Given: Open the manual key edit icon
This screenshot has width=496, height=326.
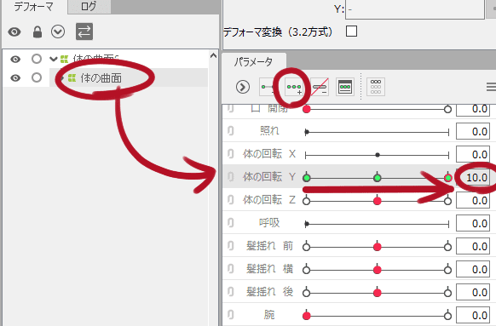Looking at the screenshot, I should 345,87.
